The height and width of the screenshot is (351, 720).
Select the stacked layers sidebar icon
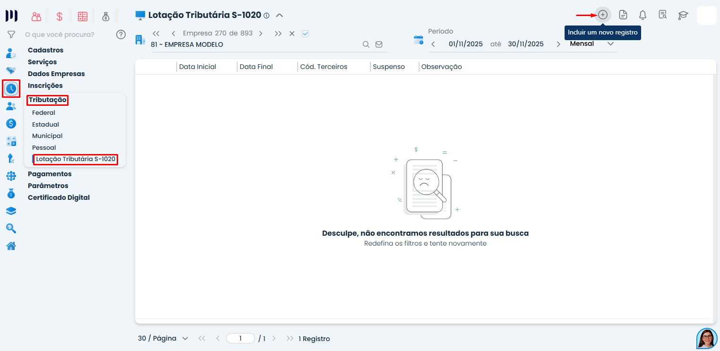point(11,211)
